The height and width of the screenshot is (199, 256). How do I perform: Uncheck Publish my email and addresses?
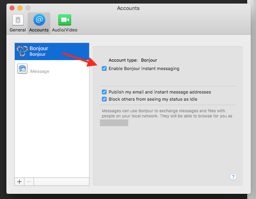click(x=104, y=92)
